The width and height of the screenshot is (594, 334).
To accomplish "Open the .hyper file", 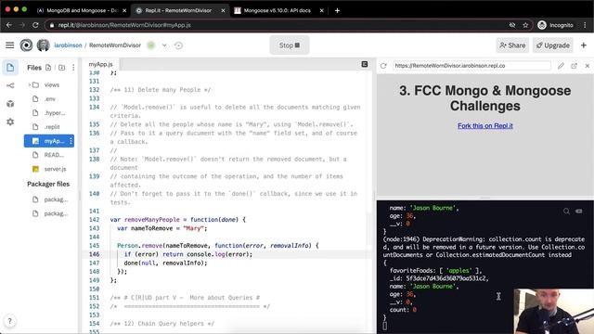I will click(48, 113).
